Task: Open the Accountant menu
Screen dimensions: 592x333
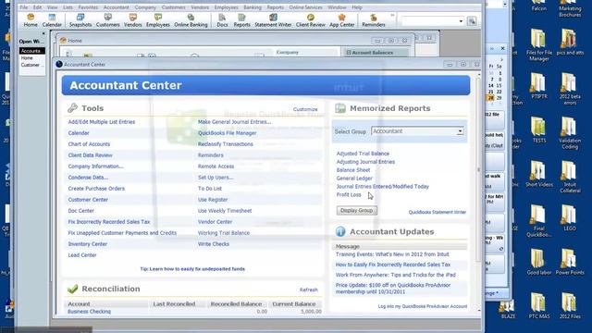Action: (x=116, y=7)
